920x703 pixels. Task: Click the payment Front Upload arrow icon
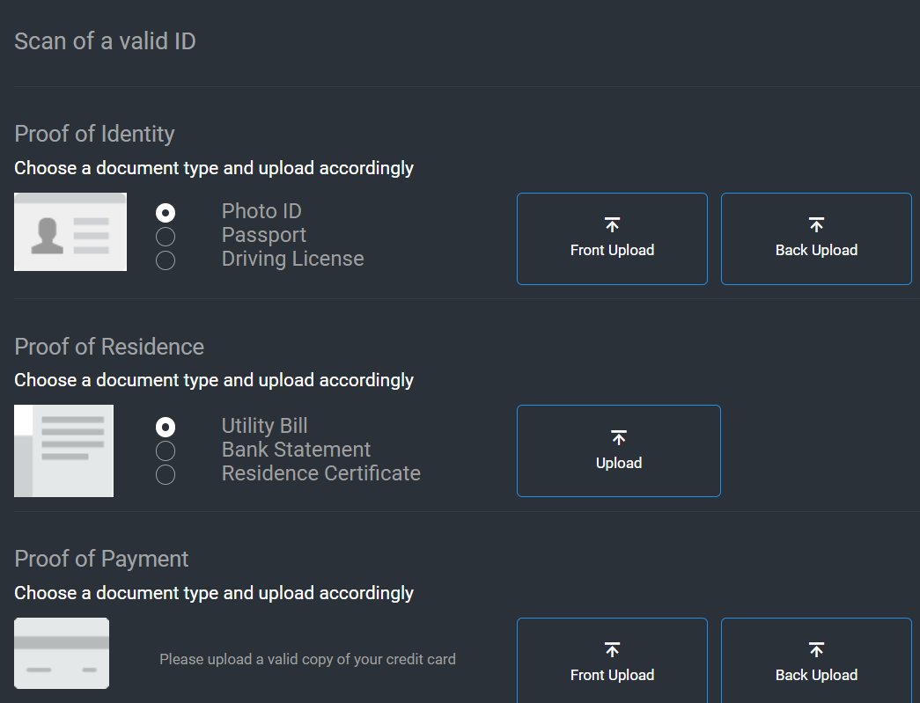[x=612, y=650]
